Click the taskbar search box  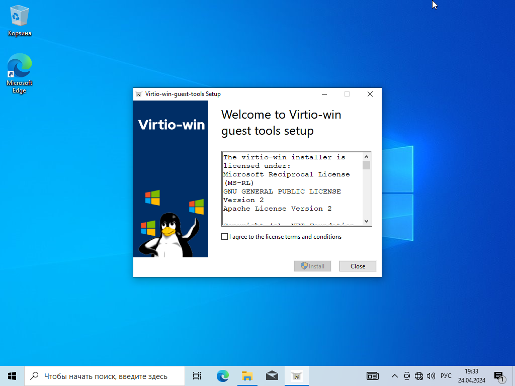[x=106, y=376]
